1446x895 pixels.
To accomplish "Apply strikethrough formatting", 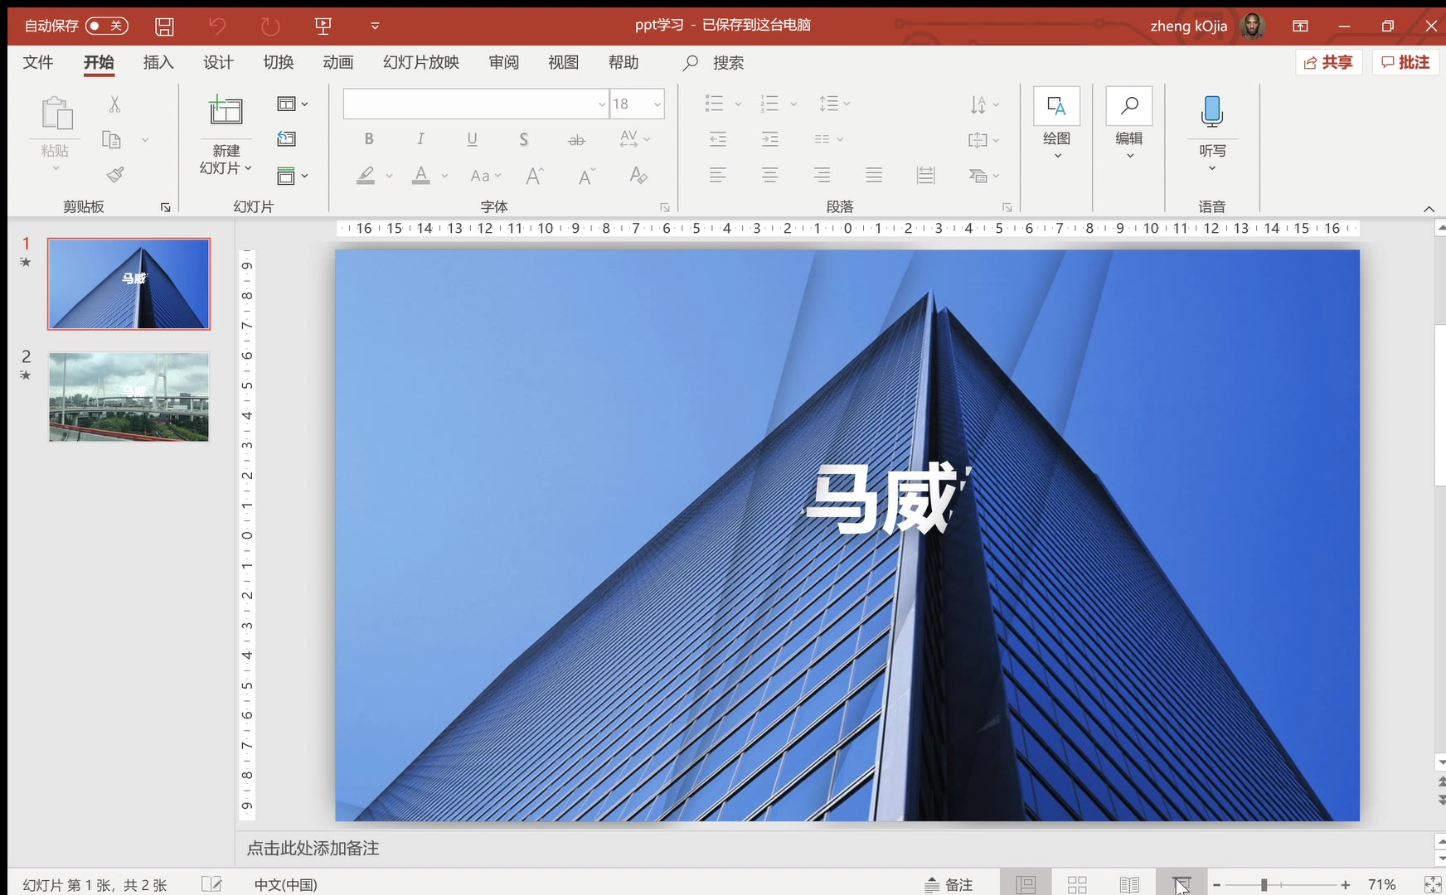I will [576, 139].
